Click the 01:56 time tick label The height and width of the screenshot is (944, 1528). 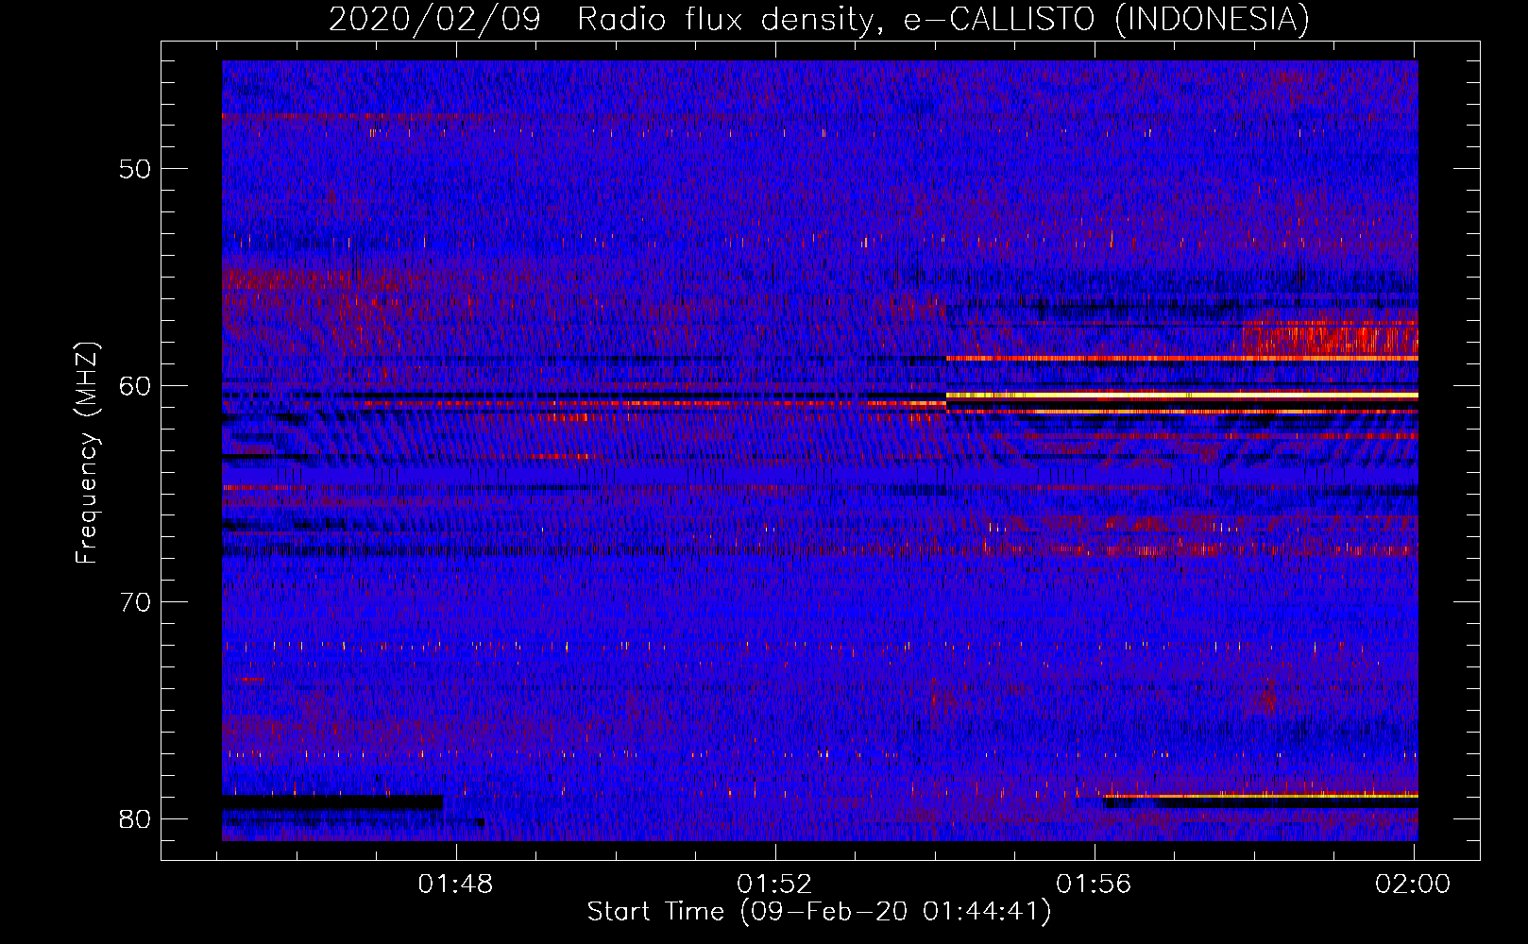pos(1094,884)
